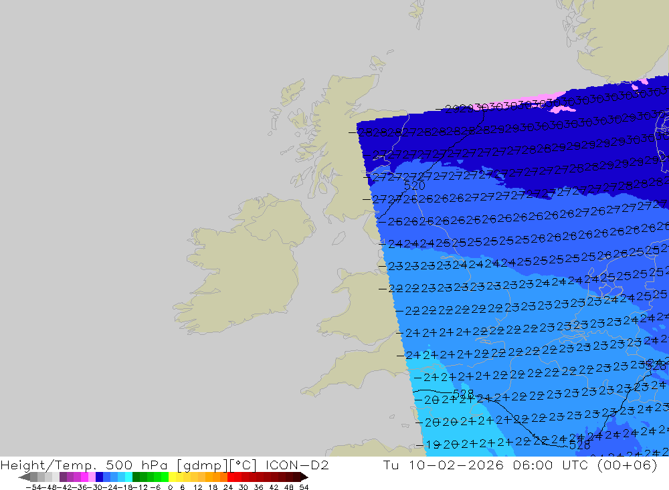Click the light pink swatch in the legend

[92, 477]
